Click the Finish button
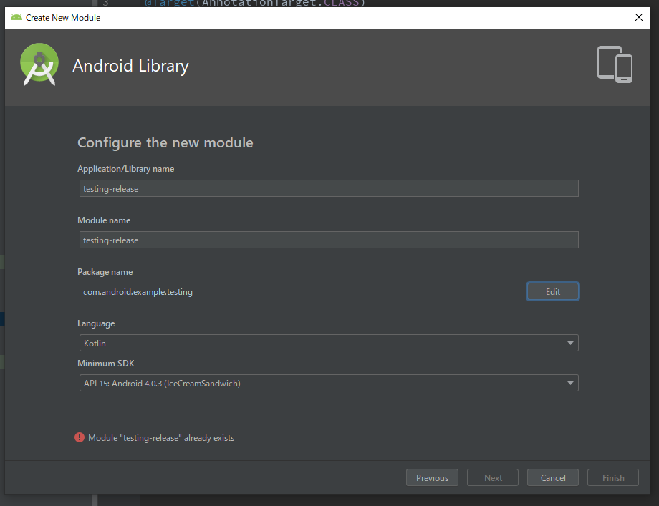Image resolution: width=659 pixels, height=506 pixels. [612, 477]
